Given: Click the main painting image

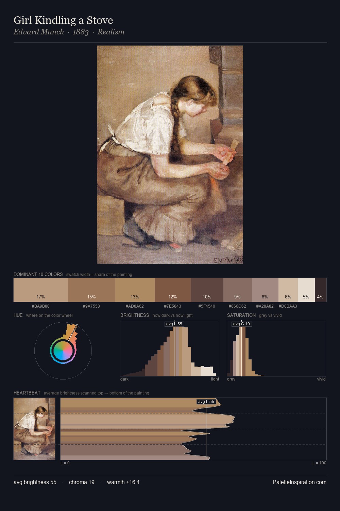Looking at the screenshot, I should [170, 155].
